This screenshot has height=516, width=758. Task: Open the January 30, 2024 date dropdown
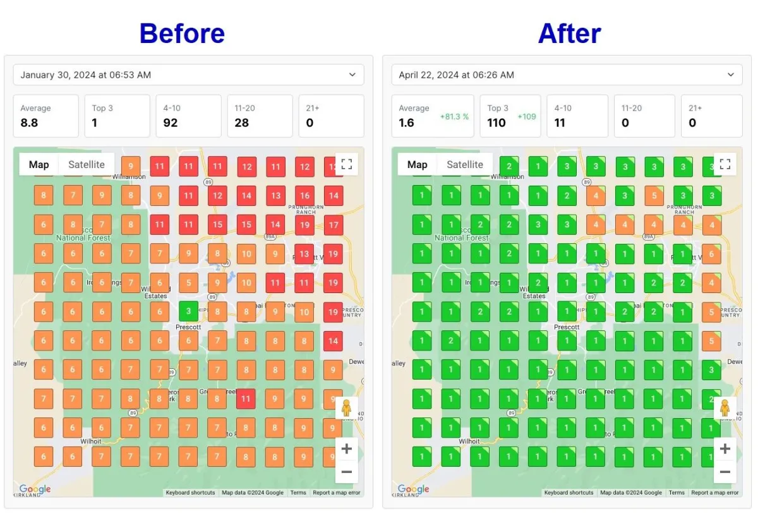(x=189, y=75)
